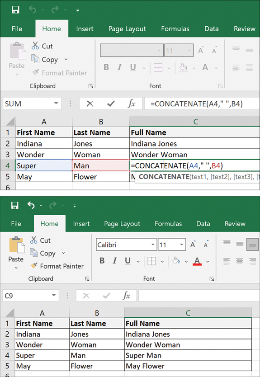Screen dimensions: 260x377
Task: Click the formula bar containing =CONCATENATE(A4," ",B4)
Action: pos(202,104)
